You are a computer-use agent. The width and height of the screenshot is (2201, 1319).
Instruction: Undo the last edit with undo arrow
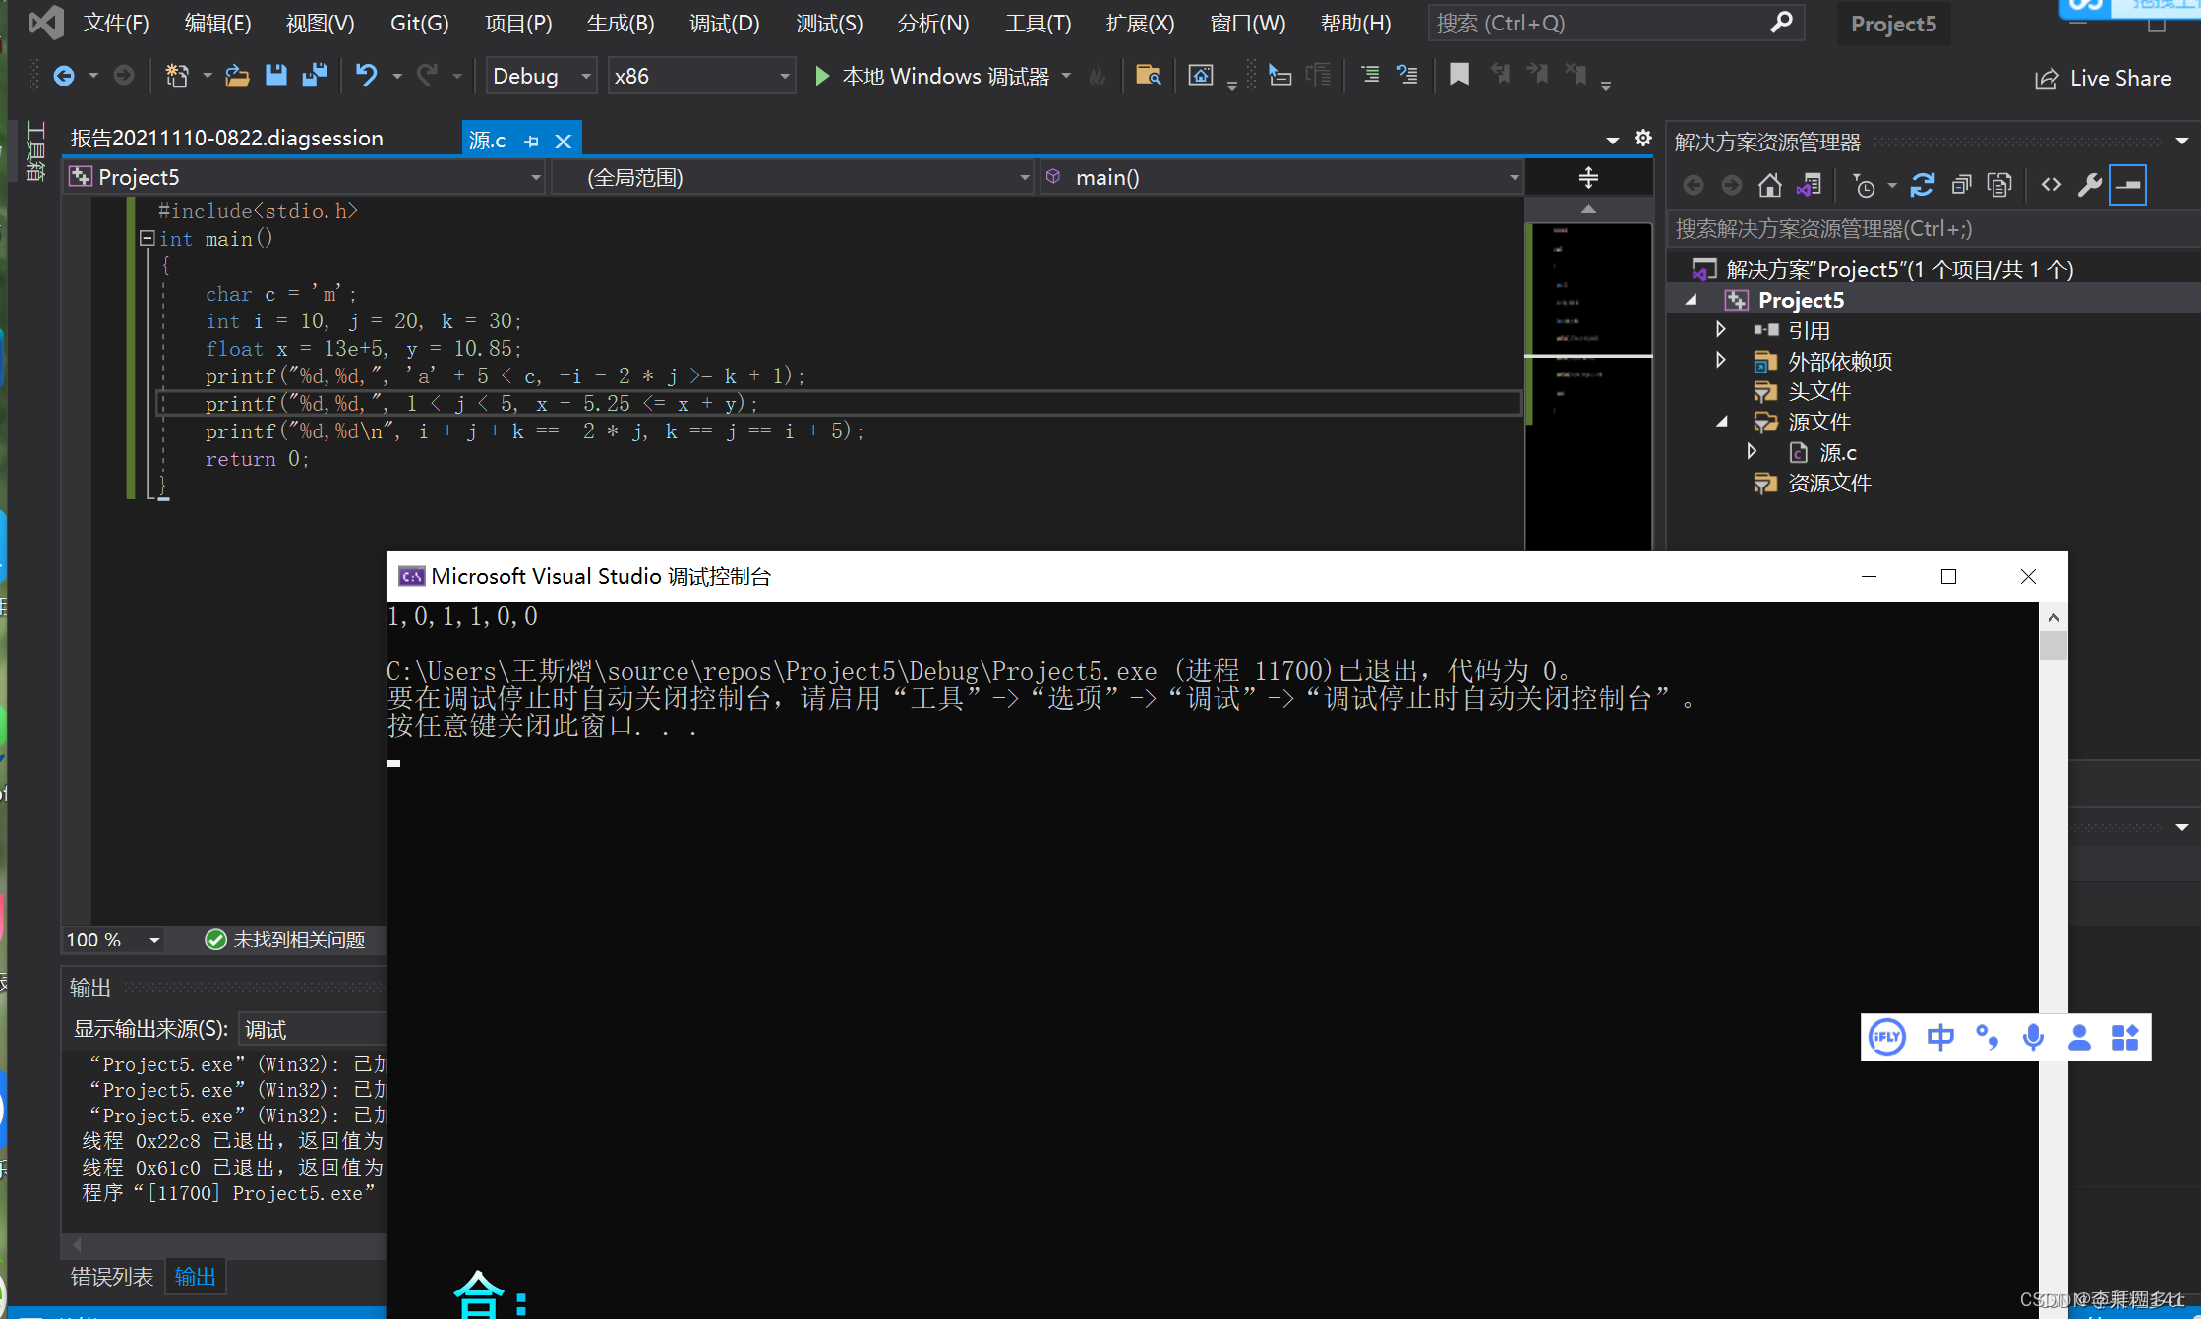(366, 76)
